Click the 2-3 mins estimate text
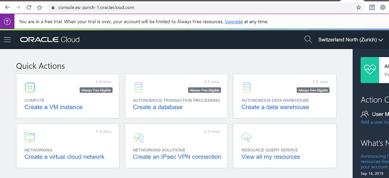389x178 pixels. [x=212, y=131]
